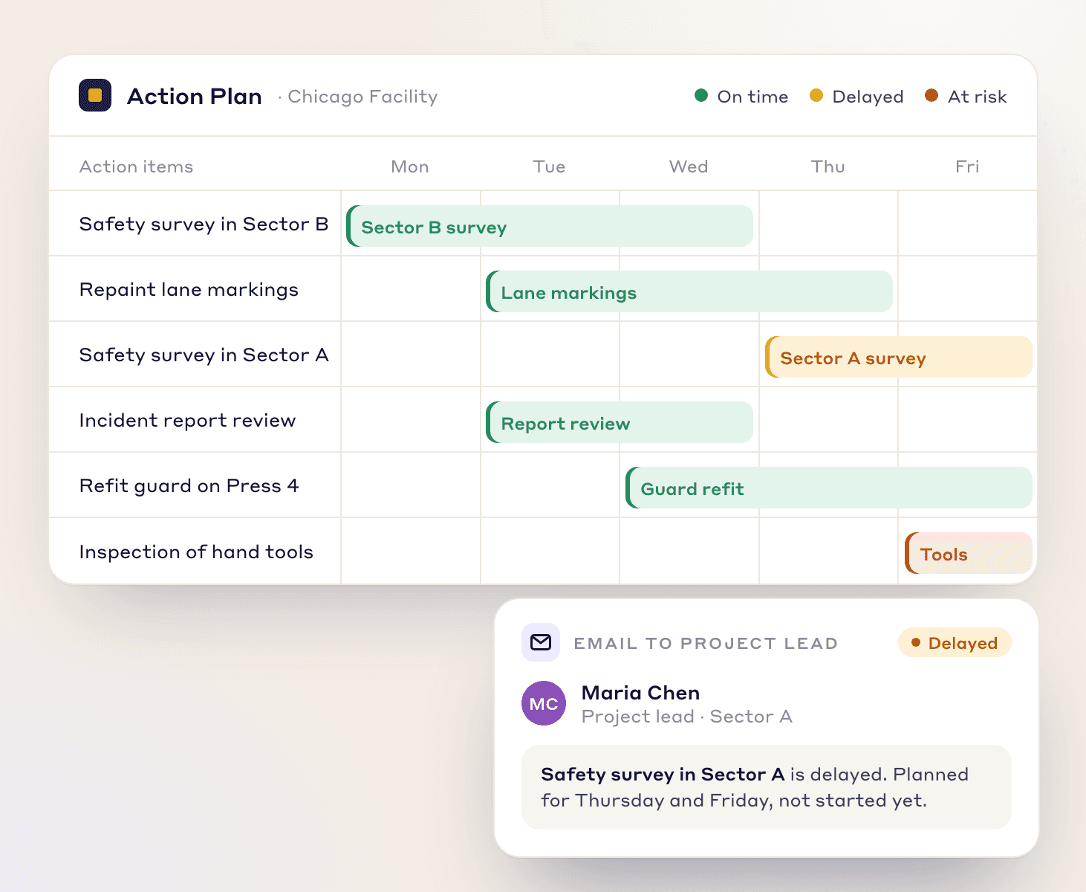This screenshot has height=892, width=1086.
Task: Select the Incident report review row label
Action: (x=188, y=420)
